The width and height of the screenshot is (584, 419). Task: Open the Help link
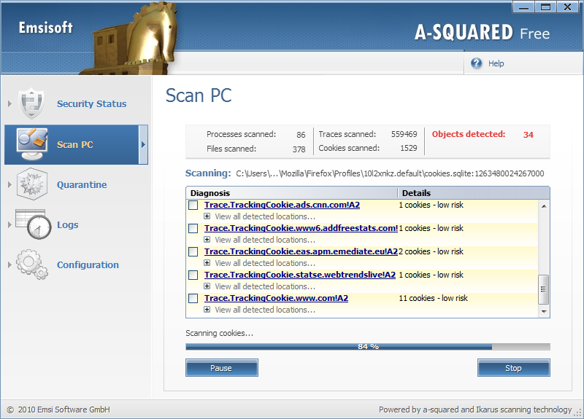click(496, 63)
